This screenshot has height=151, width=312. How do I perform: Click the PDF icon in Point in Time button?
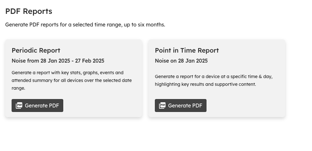click(162, 106)
